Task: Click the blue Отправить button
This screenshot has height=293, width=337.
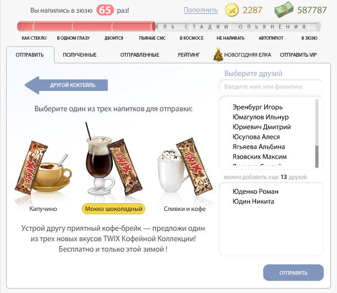Action: point(293,273)
